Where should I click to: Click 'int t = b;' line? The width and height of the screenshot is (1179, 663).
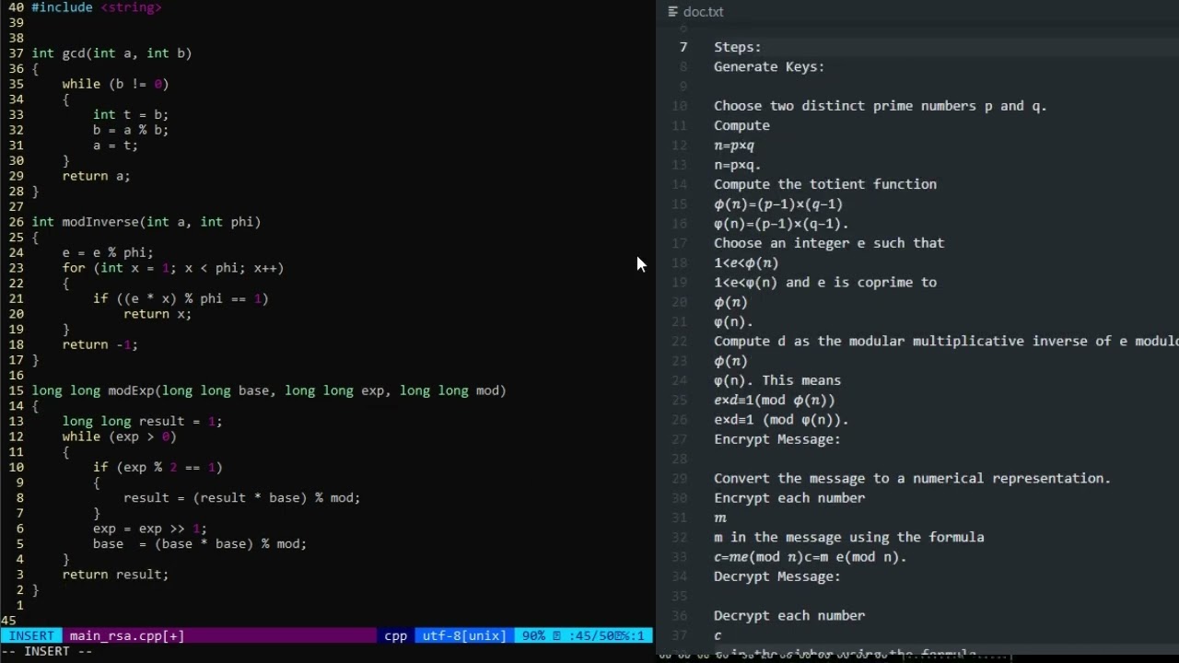[x=131, y=114]
